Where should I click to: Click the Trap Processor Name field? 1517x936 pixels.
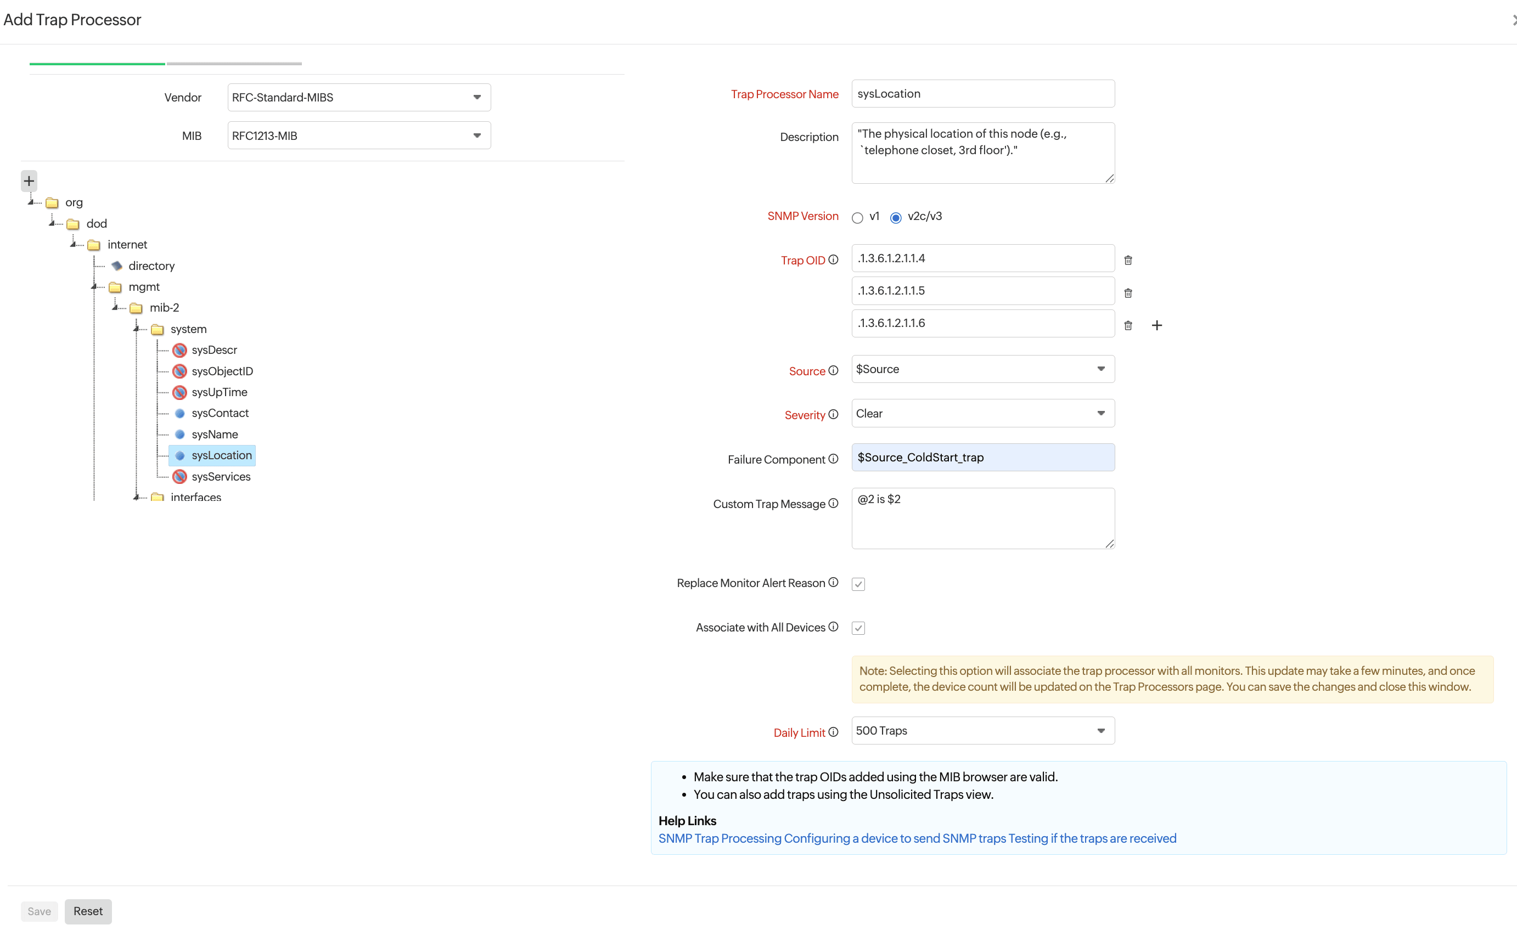(x=982, y=93)
